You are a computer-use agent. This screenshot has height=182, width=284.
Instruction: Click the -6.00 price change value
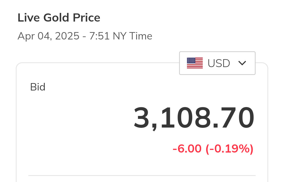(187, 149)
